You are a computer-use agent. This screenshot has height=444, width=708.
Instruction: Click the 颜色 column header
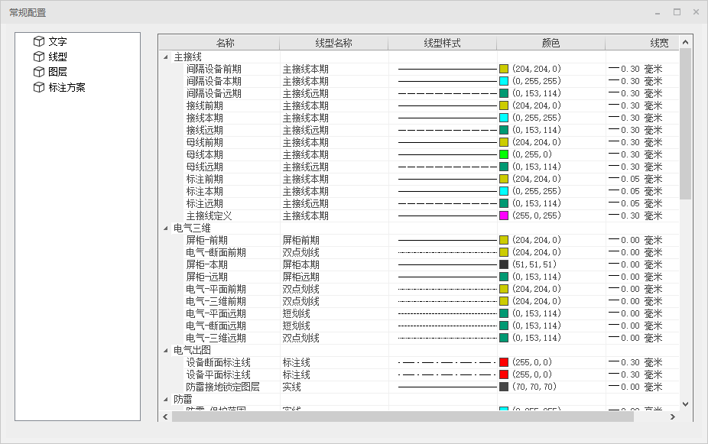pos(550,44)
